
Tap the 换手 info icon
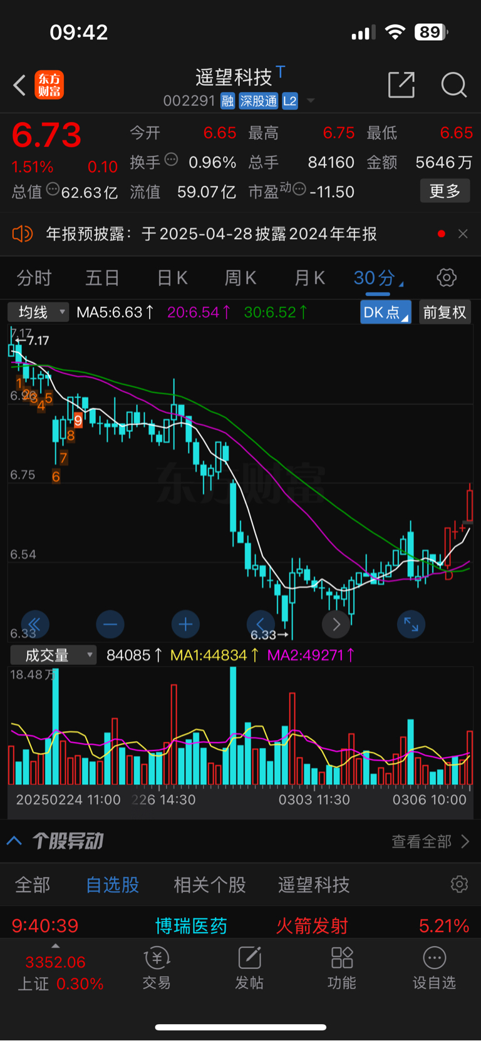(x=171, y=160)
